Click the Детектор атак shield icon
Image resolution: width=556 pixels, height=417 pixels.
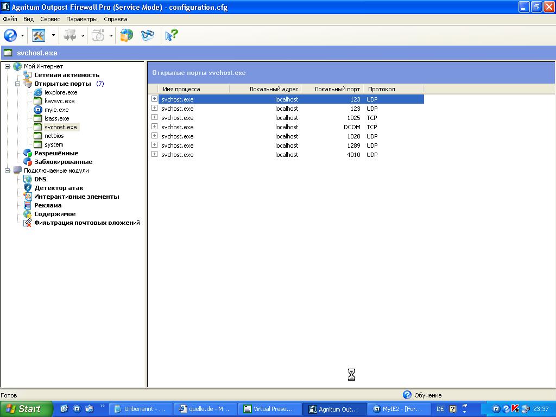28,188
